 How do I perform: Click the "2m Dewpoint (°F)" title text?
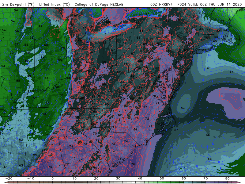click(x=18, y=4)
